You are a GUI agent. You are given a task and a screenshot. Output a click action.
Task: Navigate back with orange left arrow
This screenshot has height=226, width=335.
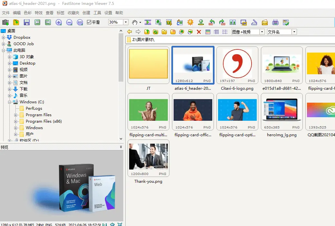click(129, 32)
